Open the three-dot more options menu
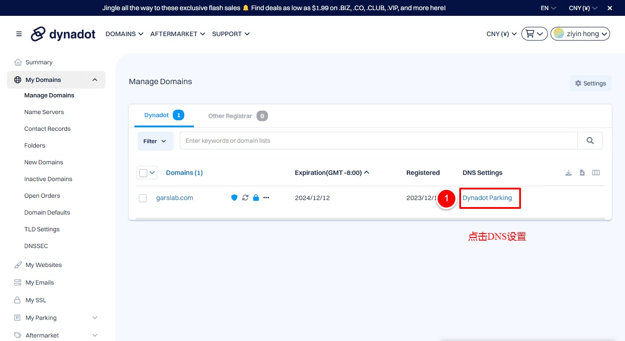625x341 pixels. pos(266,198)
